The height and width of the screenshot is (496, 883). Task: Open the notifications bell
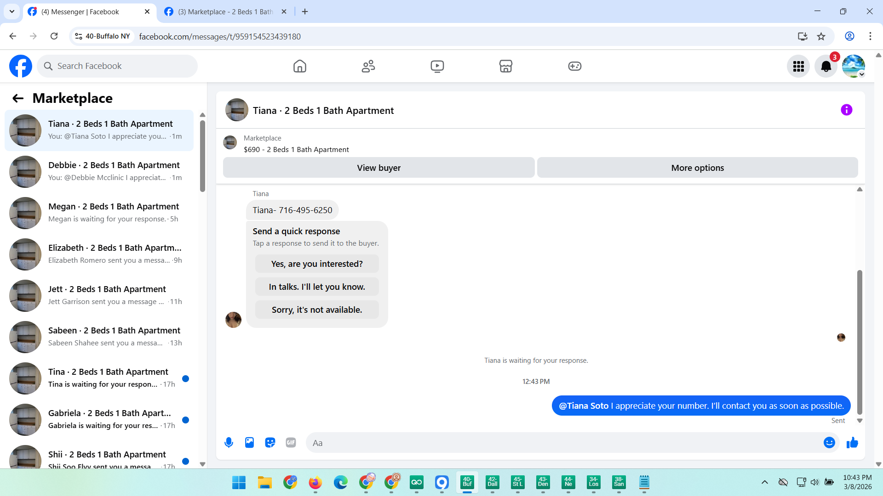coord(826,67)
